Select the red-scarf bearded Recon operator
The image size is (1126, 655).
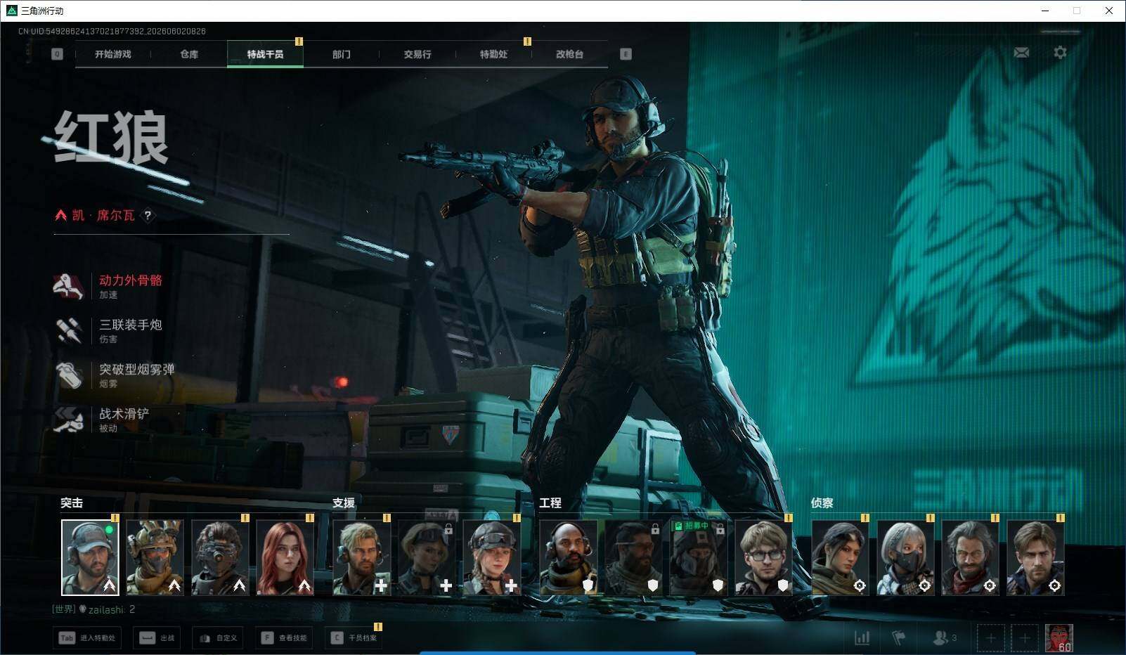pos(970,557)
